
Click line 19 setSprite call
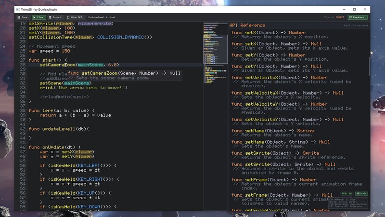tap(71, 23)
